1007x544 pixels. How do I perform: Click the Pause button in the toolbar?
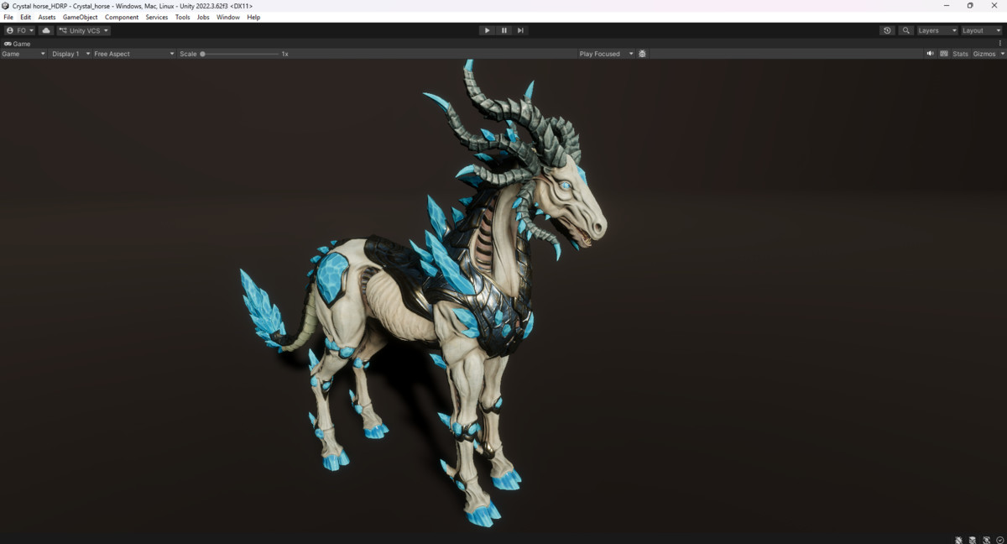(x=504, y=30)
